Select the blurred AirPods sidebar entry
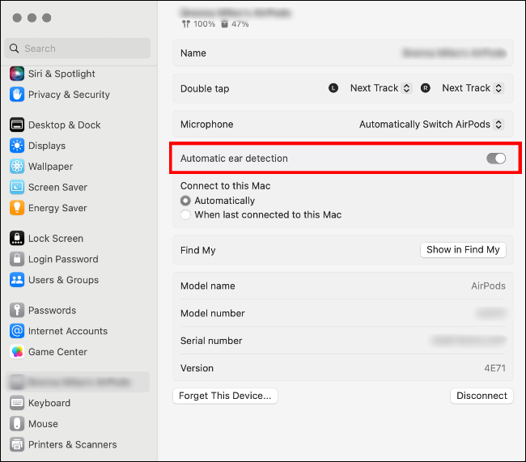 coord(78,382)
